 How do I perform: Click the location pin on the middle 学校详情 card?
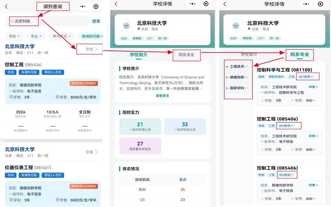(x=139, y=29)
